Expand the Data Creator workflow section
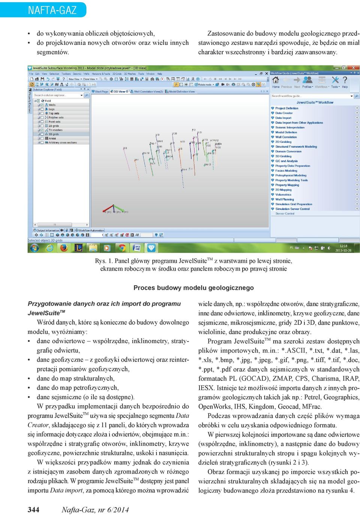 [357, 113]
